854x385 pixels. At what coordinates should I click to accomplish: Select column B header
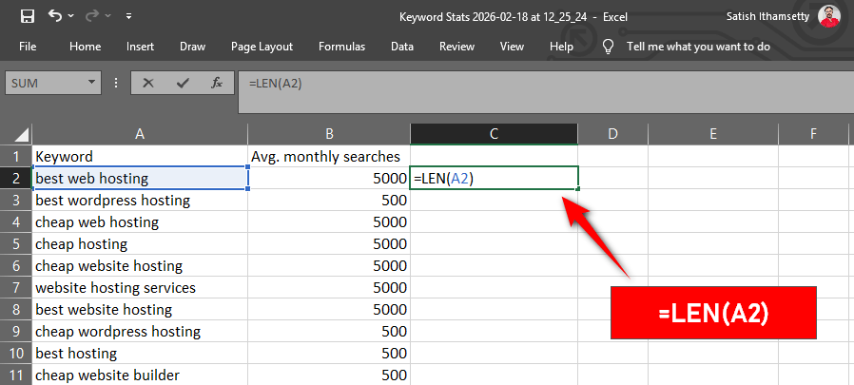(329, 134)
